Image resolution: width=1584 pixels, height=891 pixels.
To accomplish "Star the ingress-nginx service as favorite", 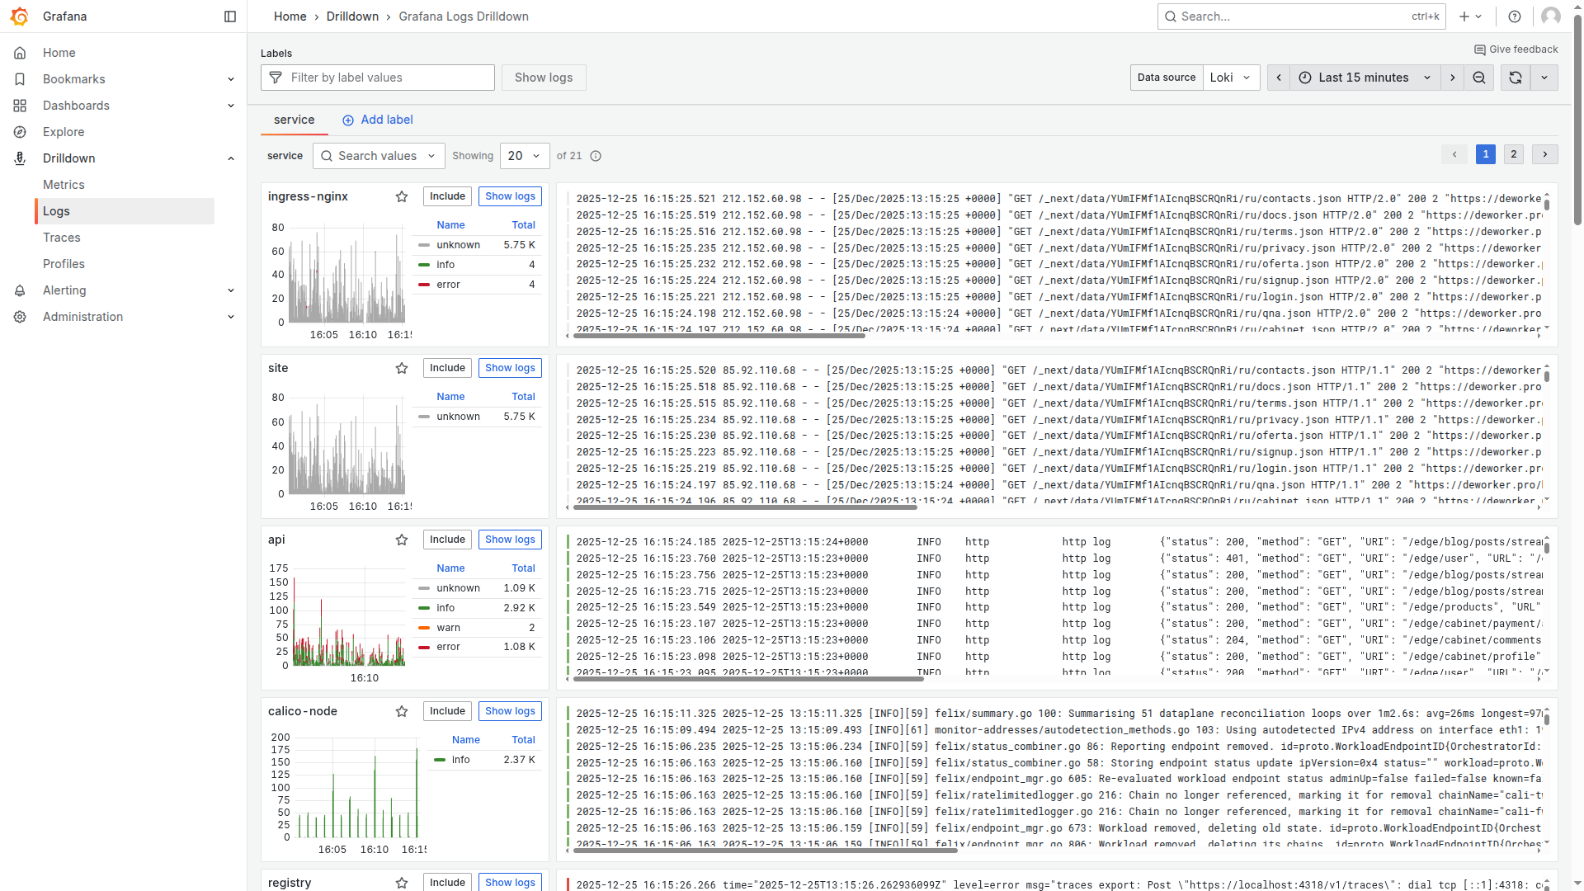I will pos(402,196).
